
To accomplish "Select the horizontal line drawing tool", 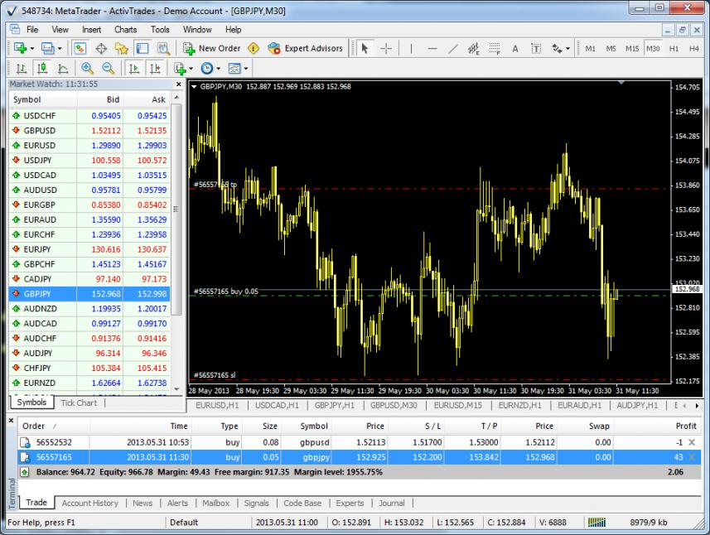I will click(432, 49).
